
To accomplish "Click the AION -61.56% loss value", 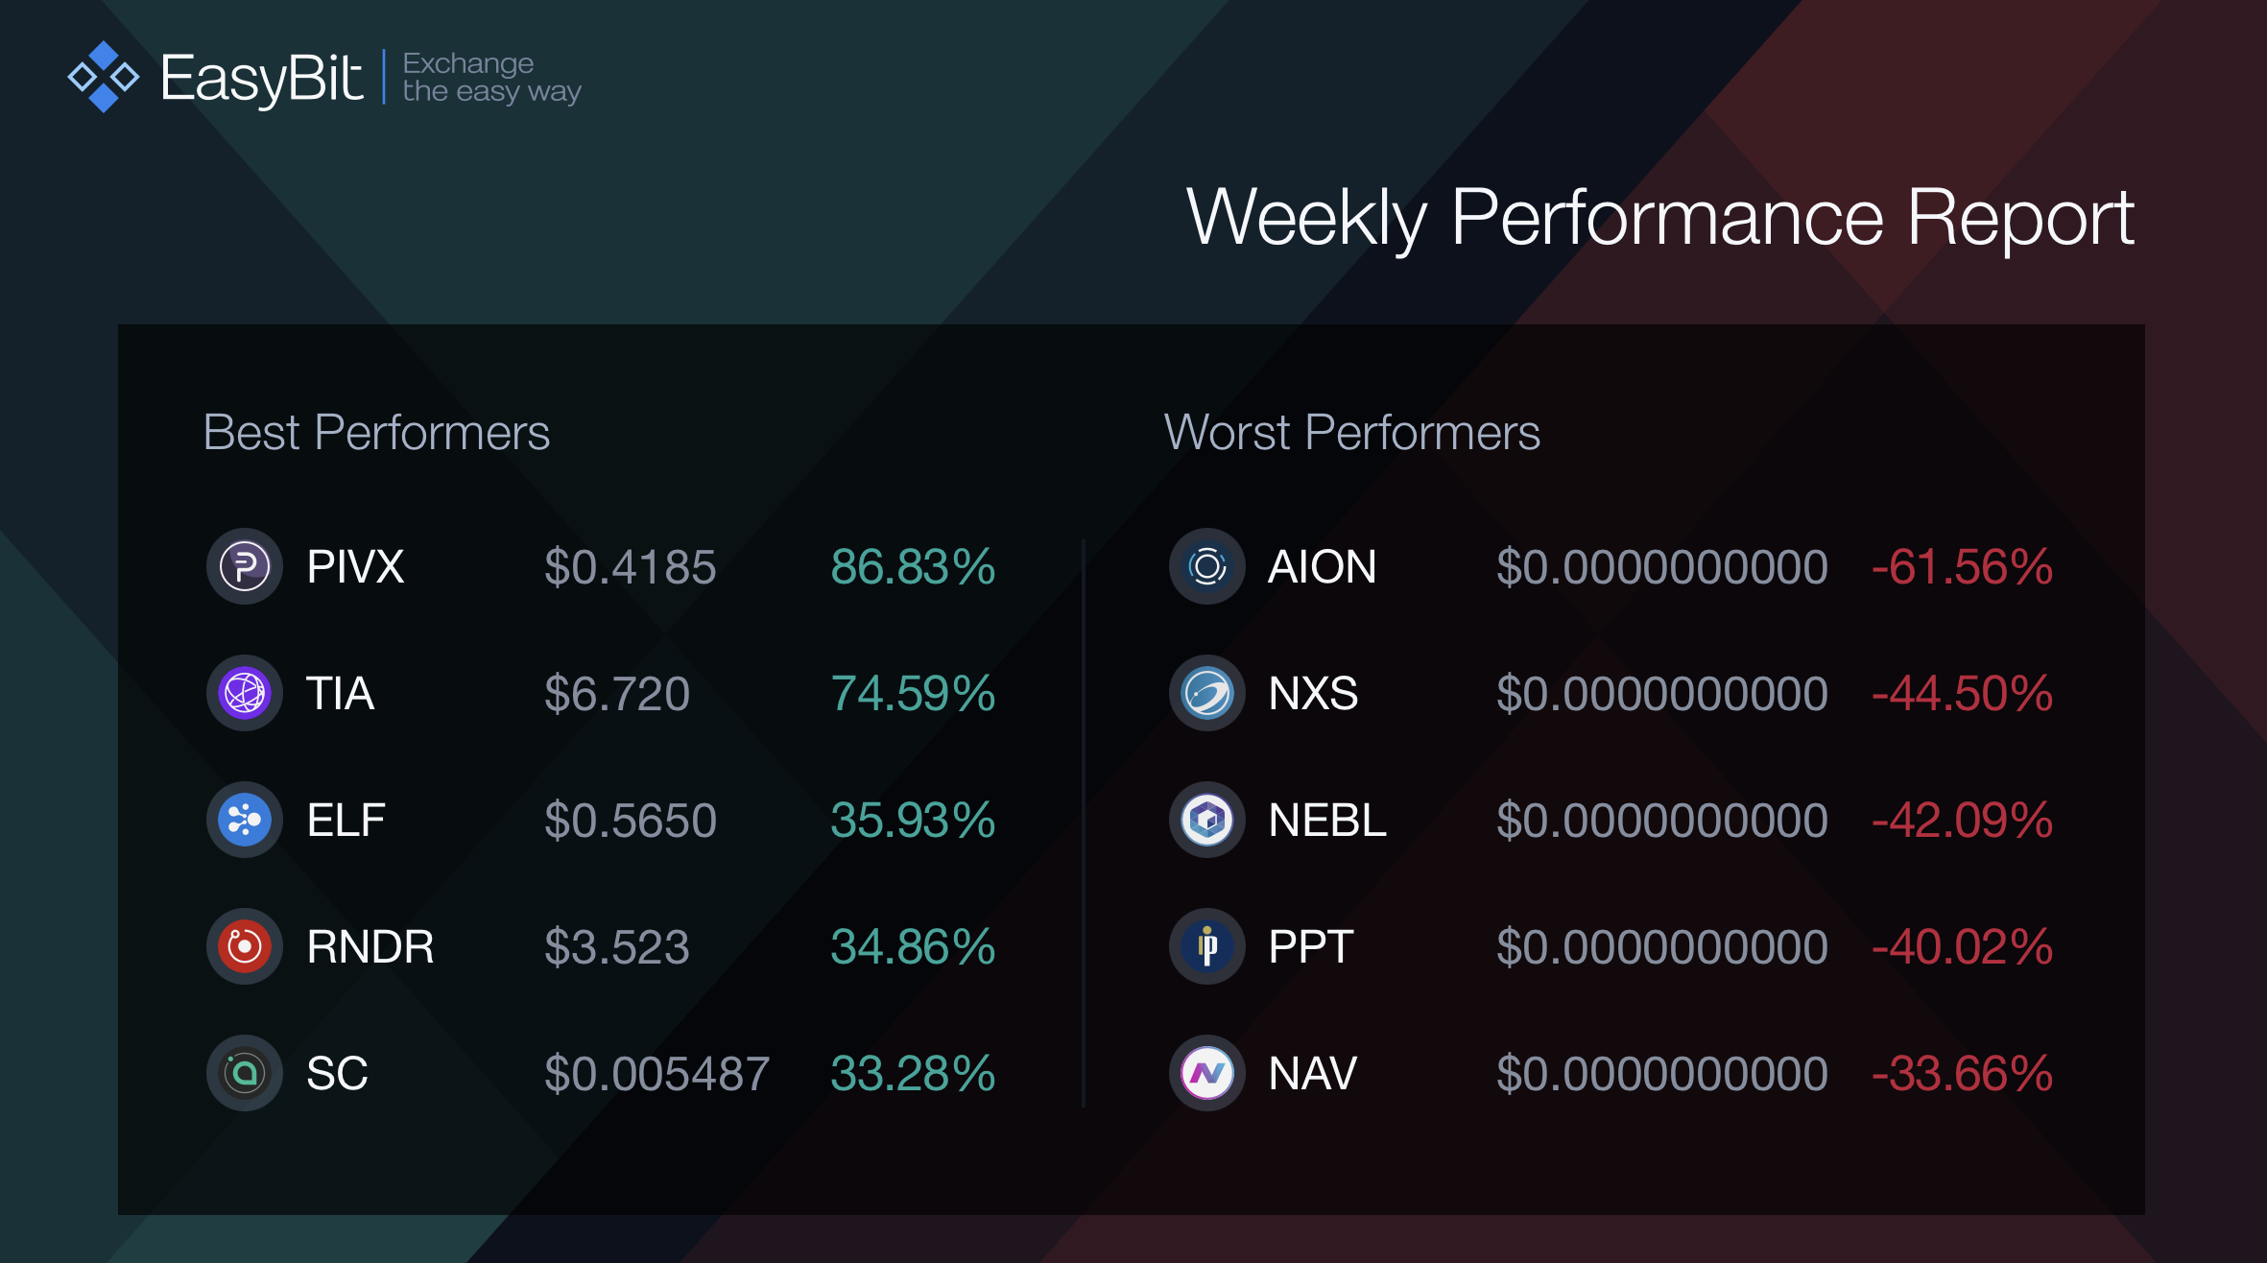I will [1963, 566].
